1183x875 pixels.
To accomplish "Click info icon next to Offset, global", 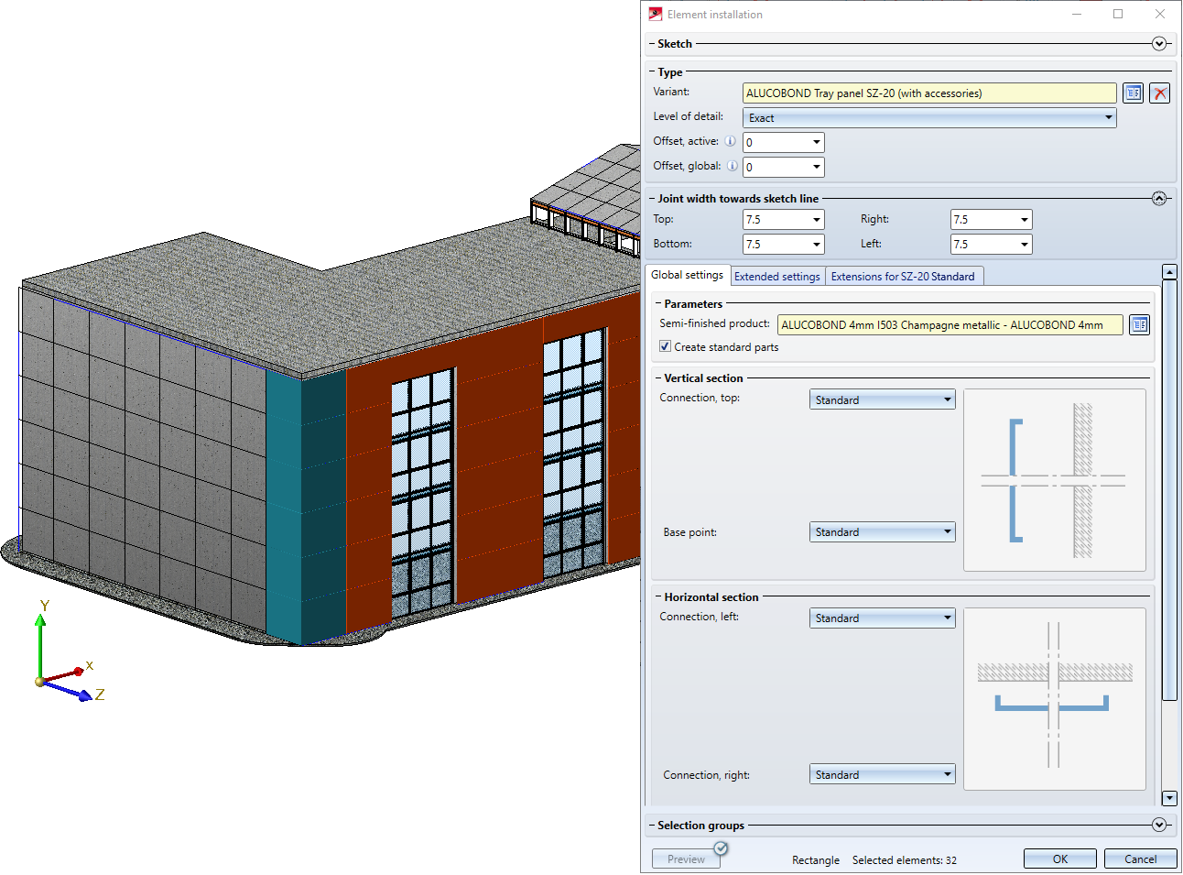I will 732,166.
